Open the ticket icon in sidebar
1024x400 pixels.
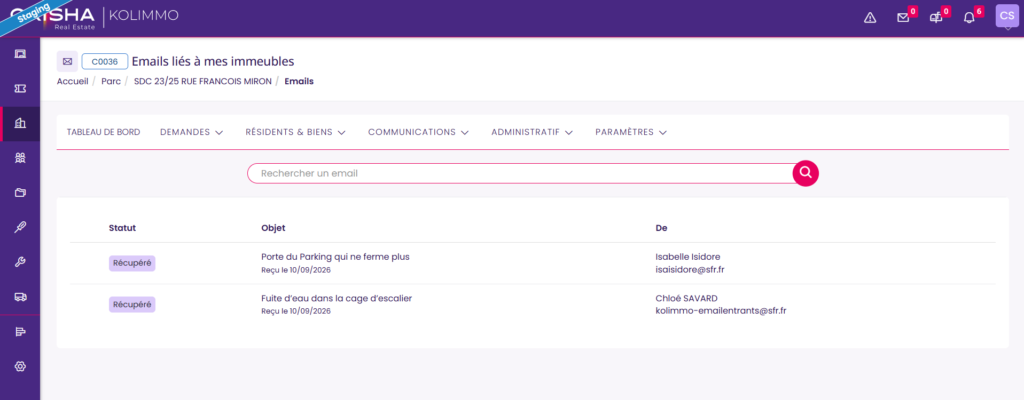(20, 89)
